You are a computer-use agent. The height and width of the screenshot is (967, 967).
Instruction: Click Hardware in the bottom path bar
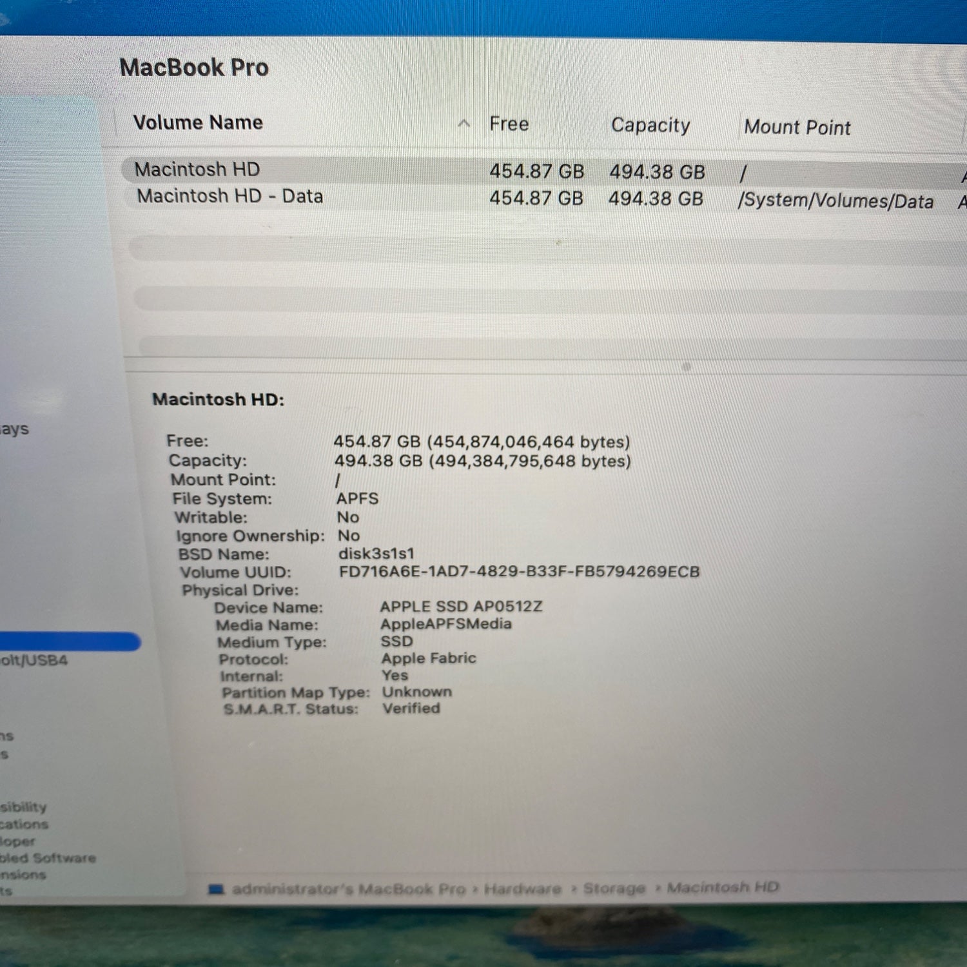(x=522, y=889)
